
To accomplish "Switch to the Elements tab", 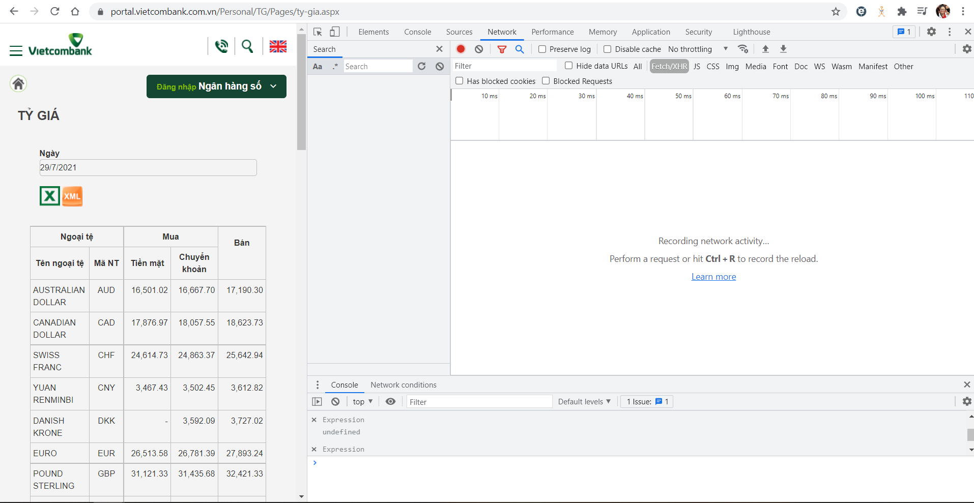I will tap(374, 32).
